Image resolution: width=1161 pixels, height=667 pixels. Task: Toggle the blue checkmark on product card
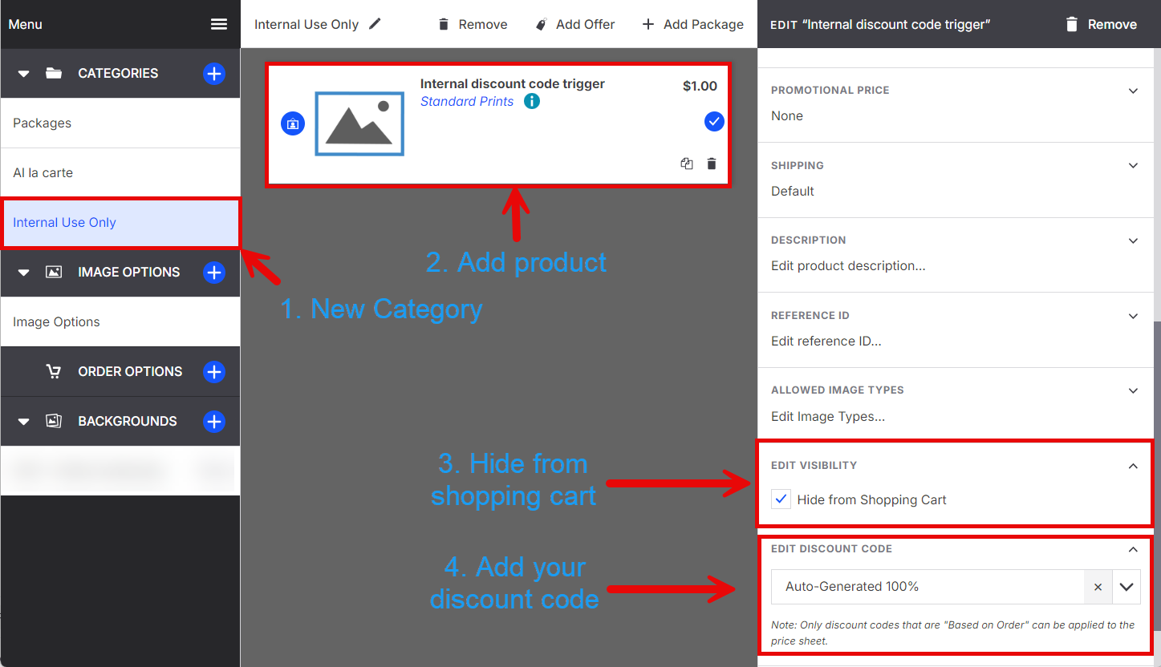click(714, 122)
